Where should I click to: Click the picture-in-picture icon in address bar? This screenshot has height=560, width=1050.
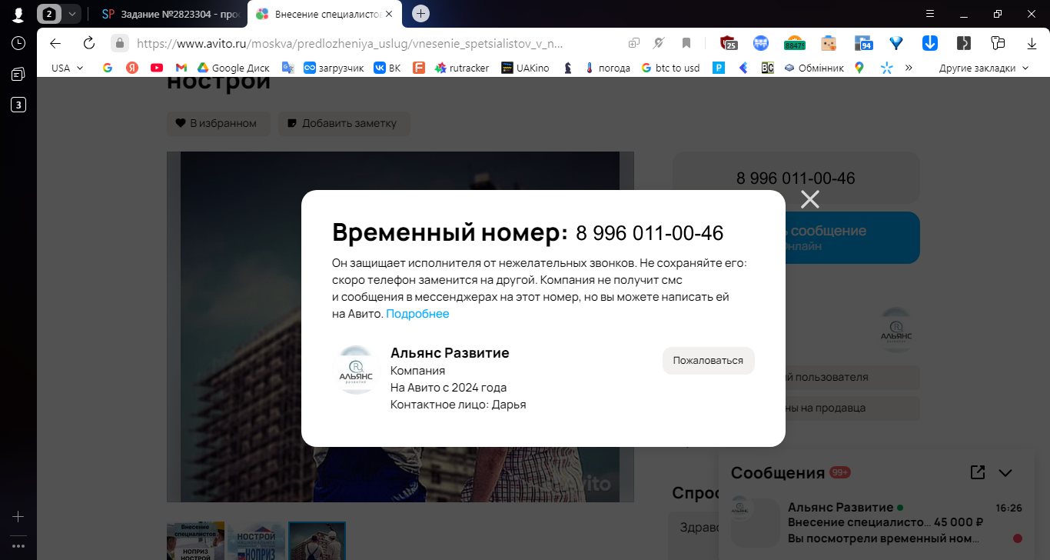click(634, 43)
